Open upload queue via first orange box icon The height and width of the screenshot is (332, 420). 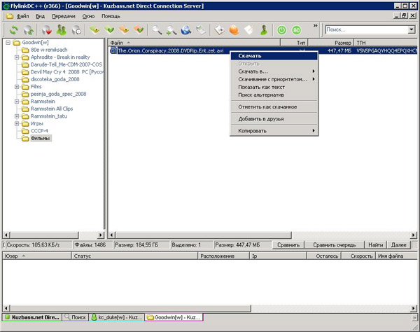point(124,30)
